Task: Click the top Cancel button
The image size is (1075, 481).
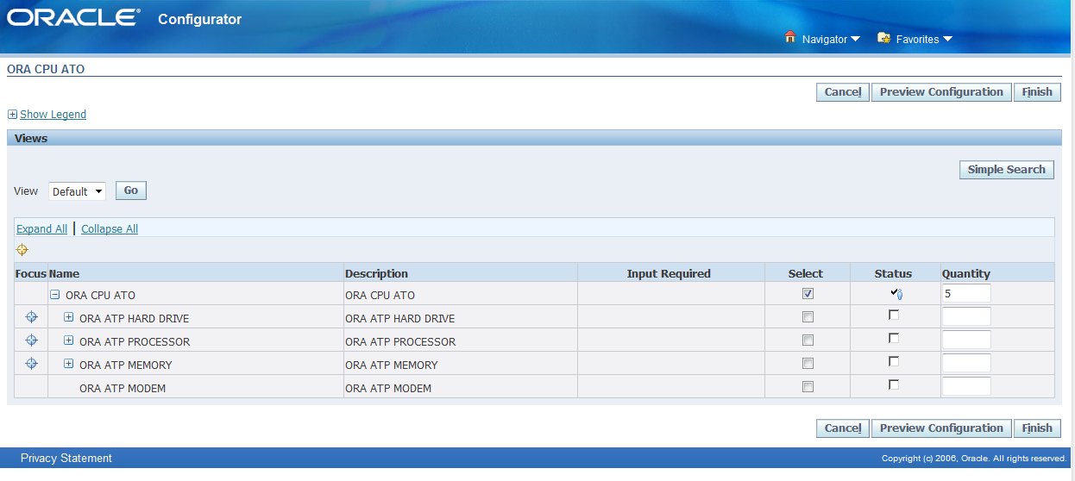Action: click(842, 92)
